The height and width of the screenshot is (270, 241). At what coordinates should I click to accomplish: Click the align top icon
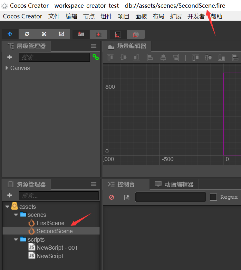[110, 57]
